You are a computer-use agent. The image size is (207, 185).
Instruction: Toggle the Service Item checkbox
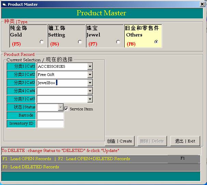[66, 109]
